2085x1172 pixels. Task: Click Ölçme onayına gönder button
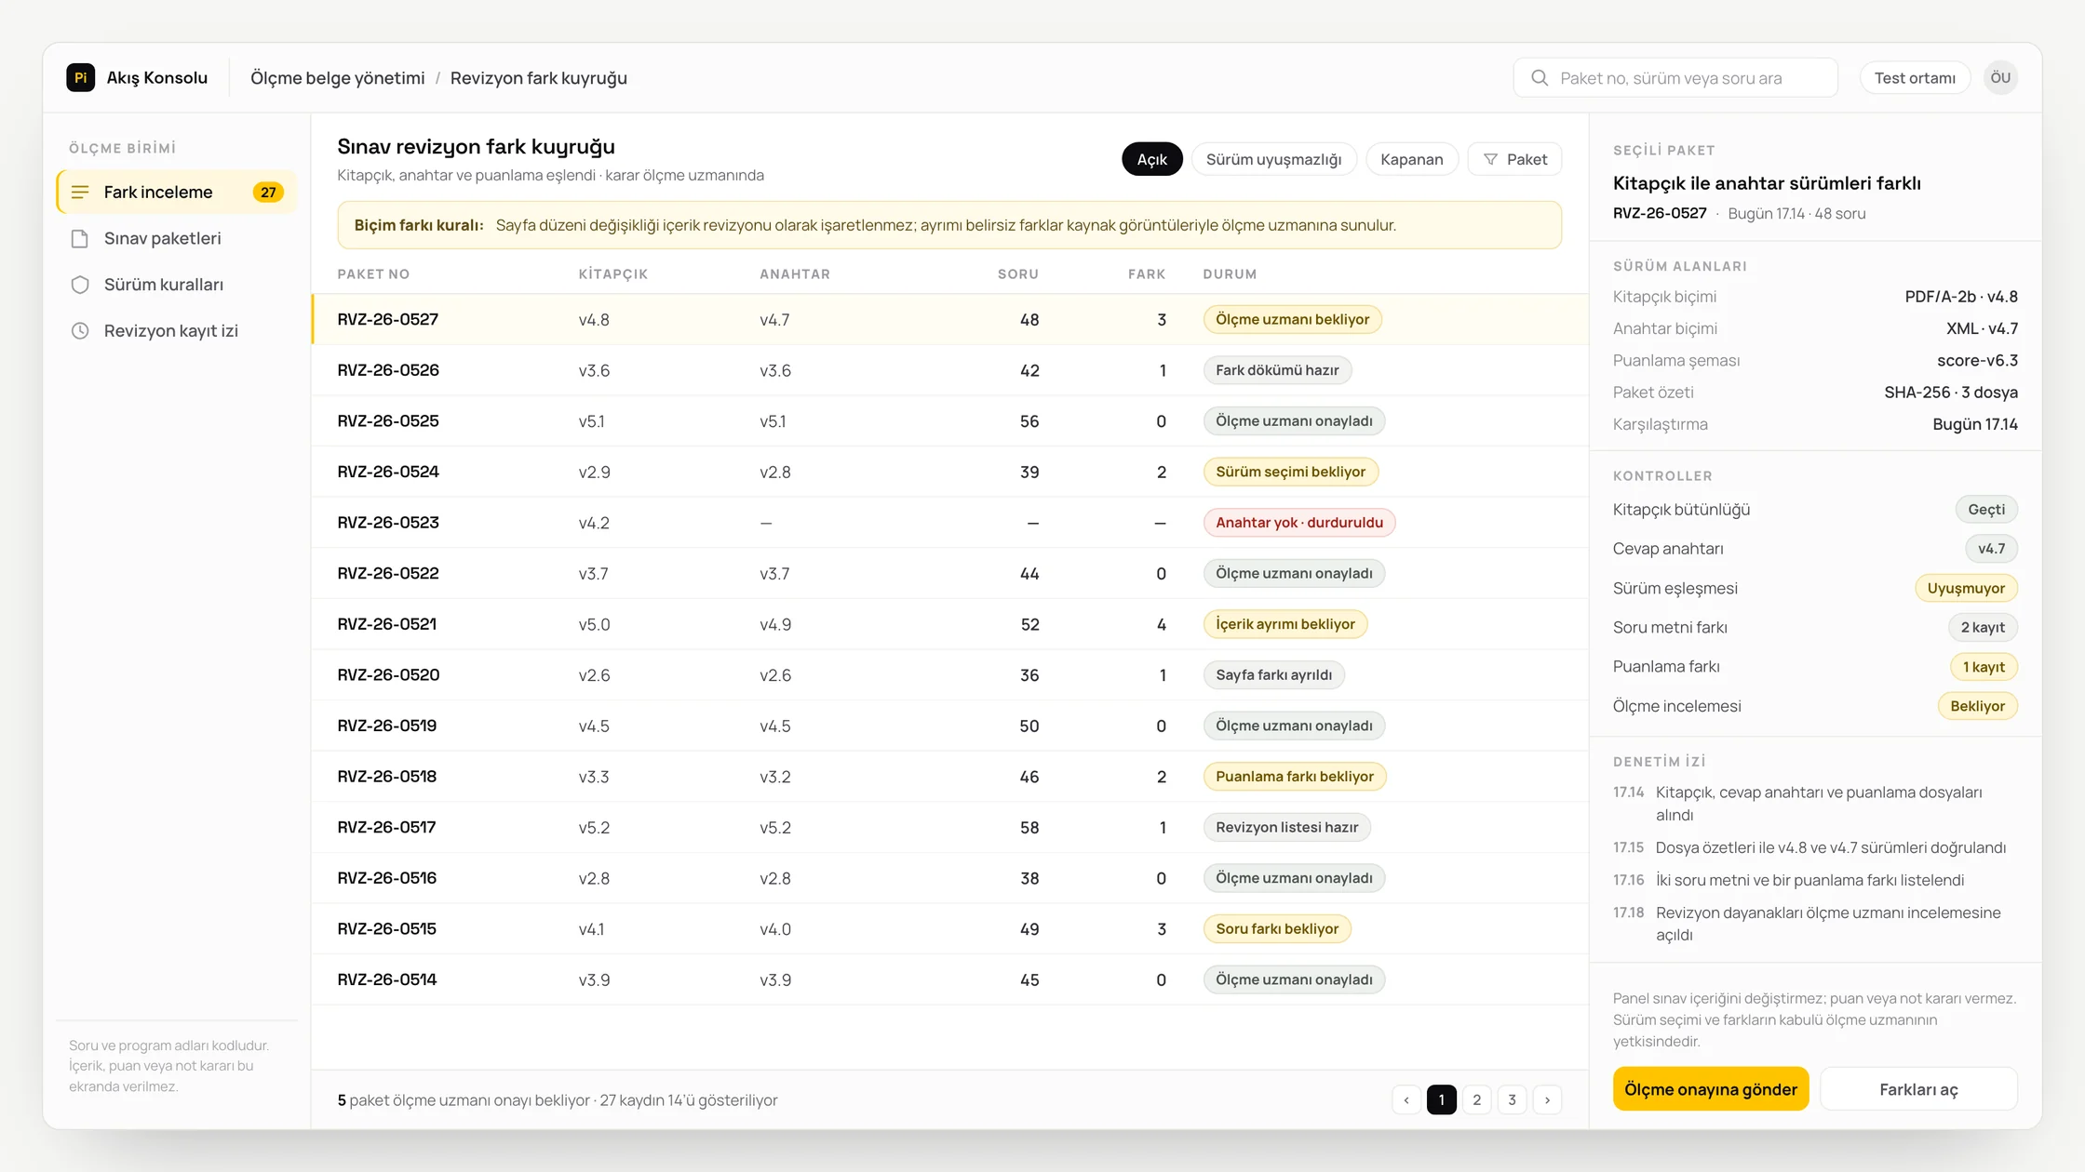point(1711,1089)
